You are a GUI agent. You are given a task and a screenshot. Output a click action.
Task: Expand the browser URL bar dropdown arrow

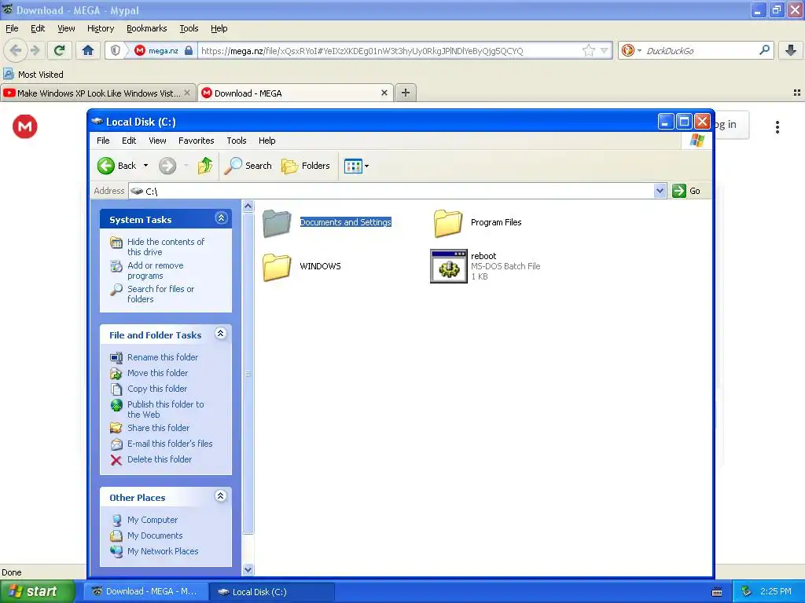(605, 50)
